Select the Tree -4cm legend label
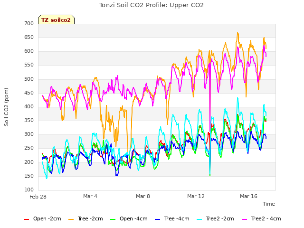The width and height of the screenshot is (304, 228). [177, 218]
